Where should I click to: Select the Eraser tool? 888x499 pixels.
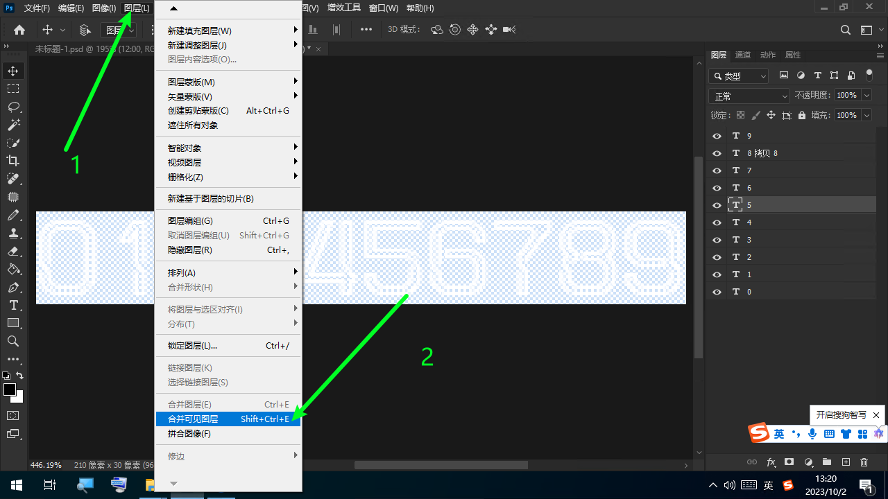click(13, 252)
